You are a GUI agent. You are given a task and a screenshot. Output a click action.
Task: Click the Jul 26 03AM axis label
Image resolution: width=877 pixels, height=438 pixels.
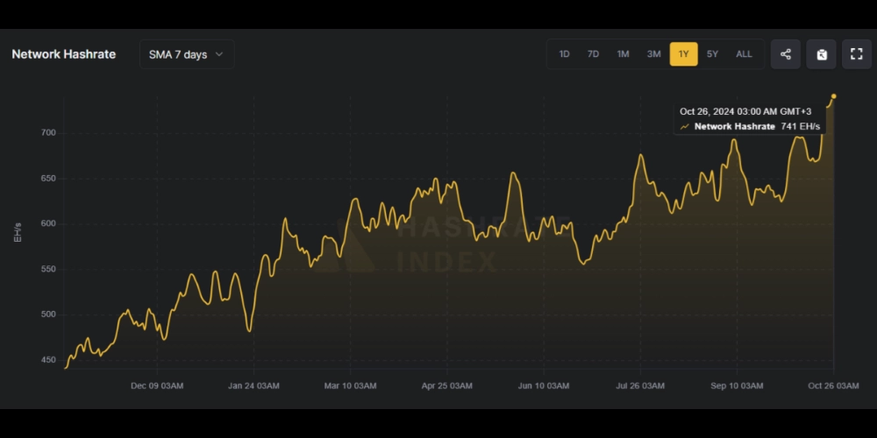coord(641,385)
